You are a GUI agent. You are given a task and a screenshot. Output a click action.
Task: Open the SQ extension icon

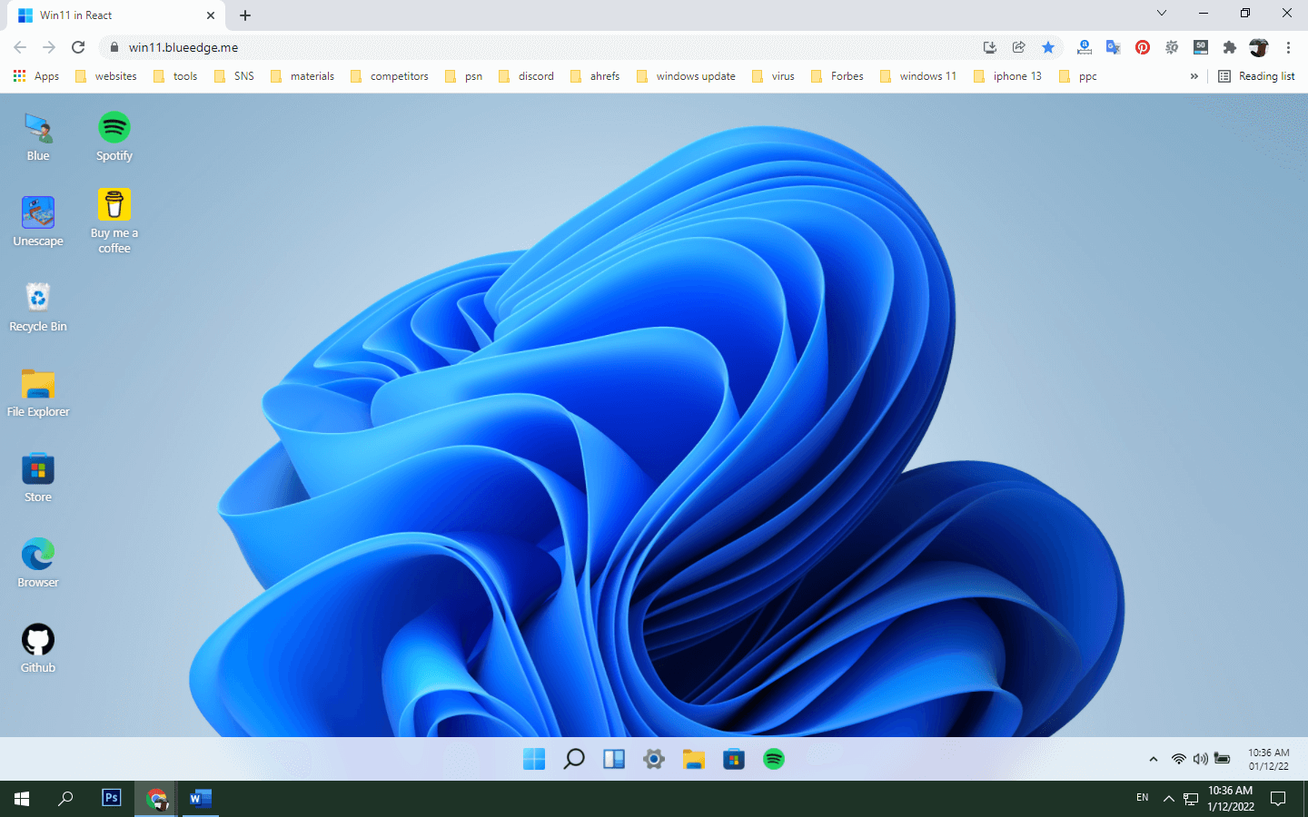coord(1172,47)
